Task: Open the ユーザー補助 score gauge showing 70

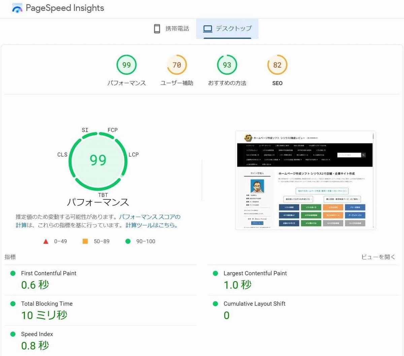Action: (x=177, y=65)
